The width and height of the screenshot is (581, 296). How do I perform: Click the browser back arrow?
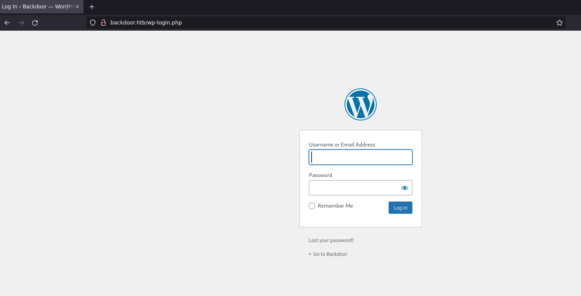coord(7,23)
